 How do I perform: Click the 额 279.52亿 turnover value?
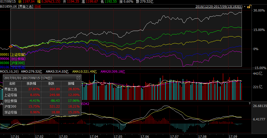click(145, 2)
